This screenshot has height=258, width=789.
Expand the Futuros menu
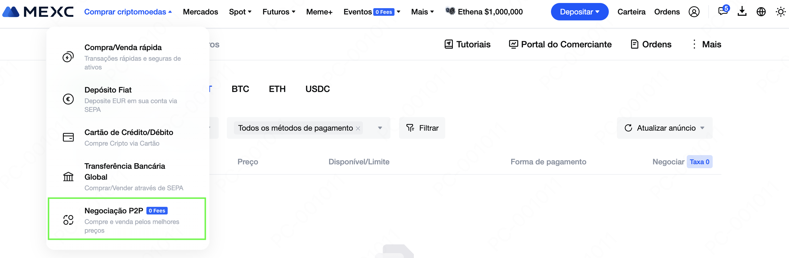pyautogui.click(x=278, y=12)
